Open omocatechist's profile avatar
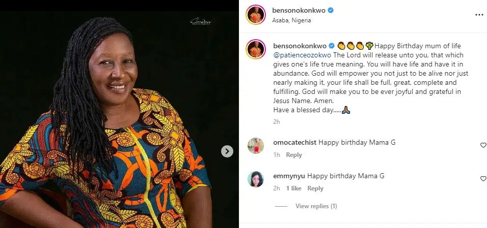487x228 pixels. point(255,146)
